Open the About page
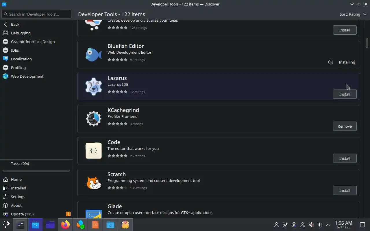This screenshot has width=370, height=231. click(36, 205)
